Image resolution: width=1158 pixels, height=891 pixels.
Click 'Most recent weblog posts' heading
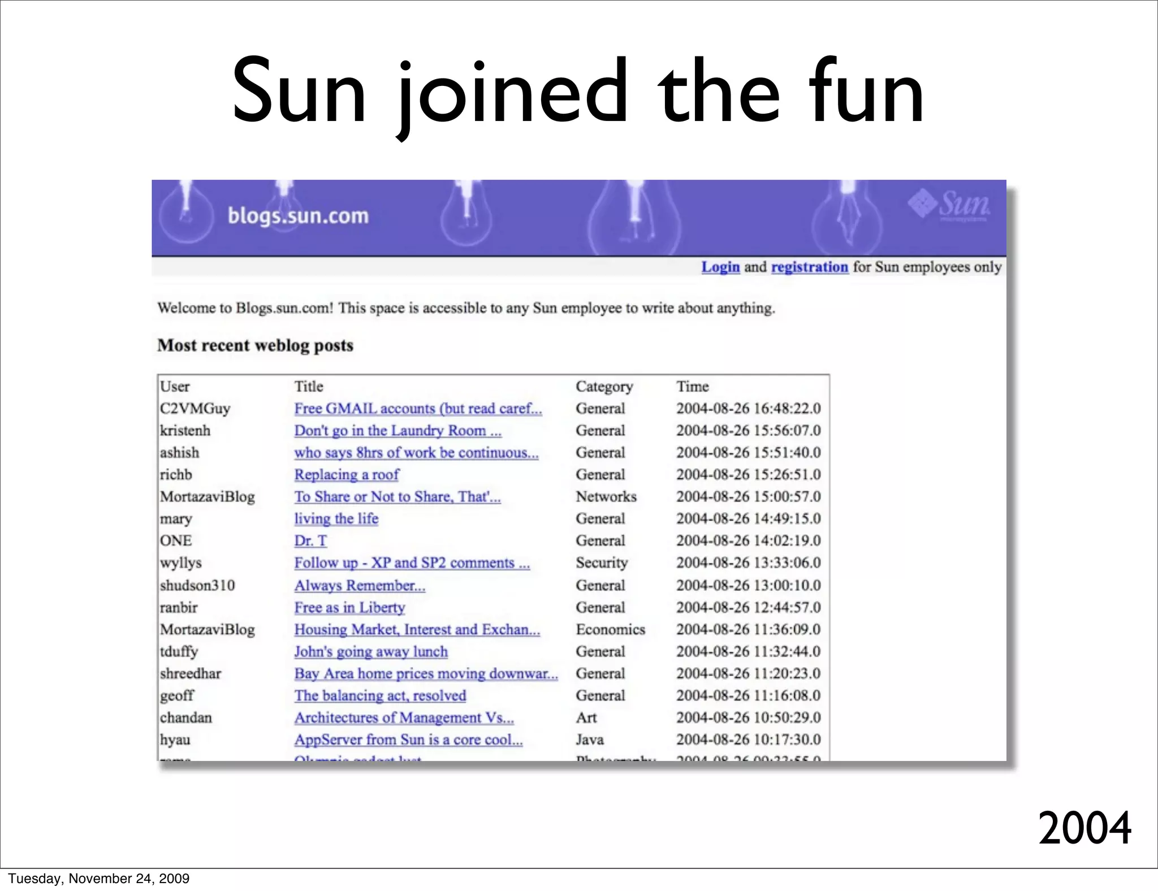tap(256, 345)
